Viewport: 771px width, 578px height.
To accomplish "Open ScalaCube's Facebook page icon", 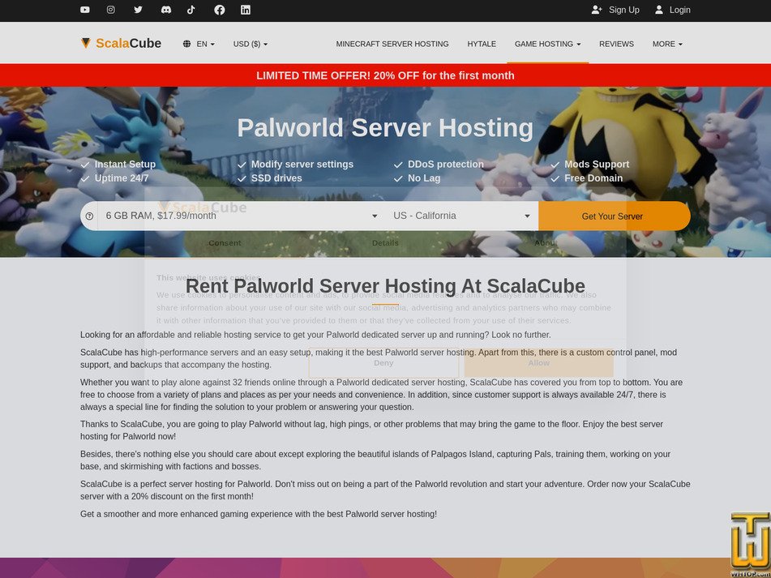I will click(x=219, y=11).
